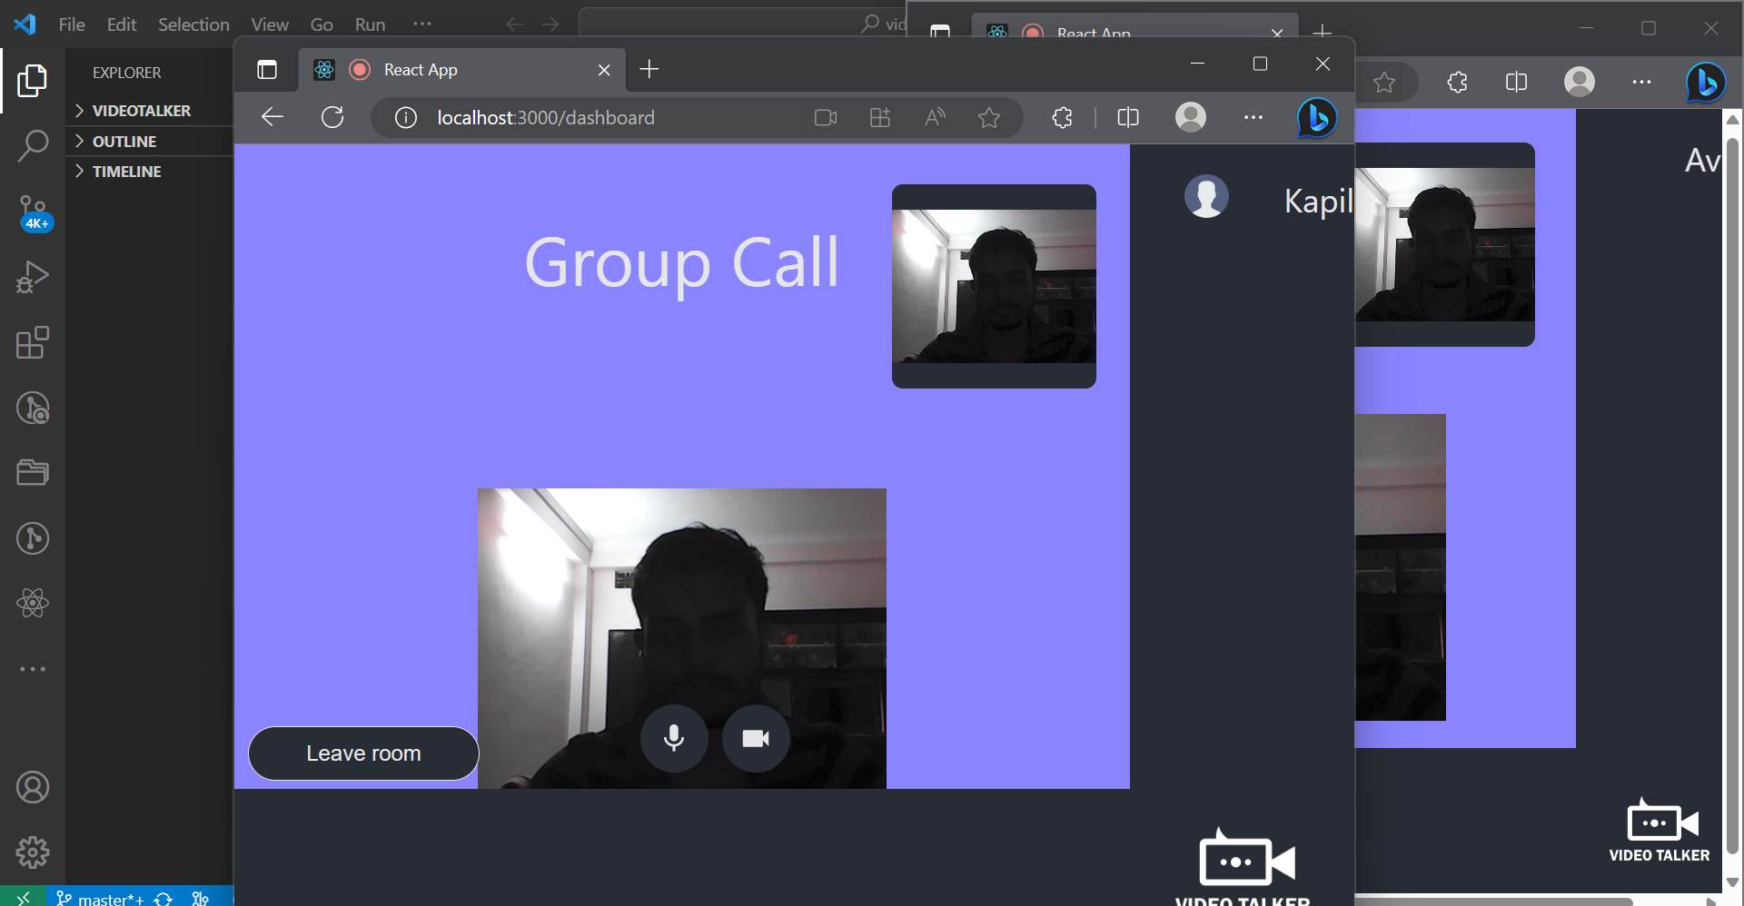The width and height of the screenshot is (1744, 906).
Task: Open web capture camera tool in address bar
Action: click(825, 117)
